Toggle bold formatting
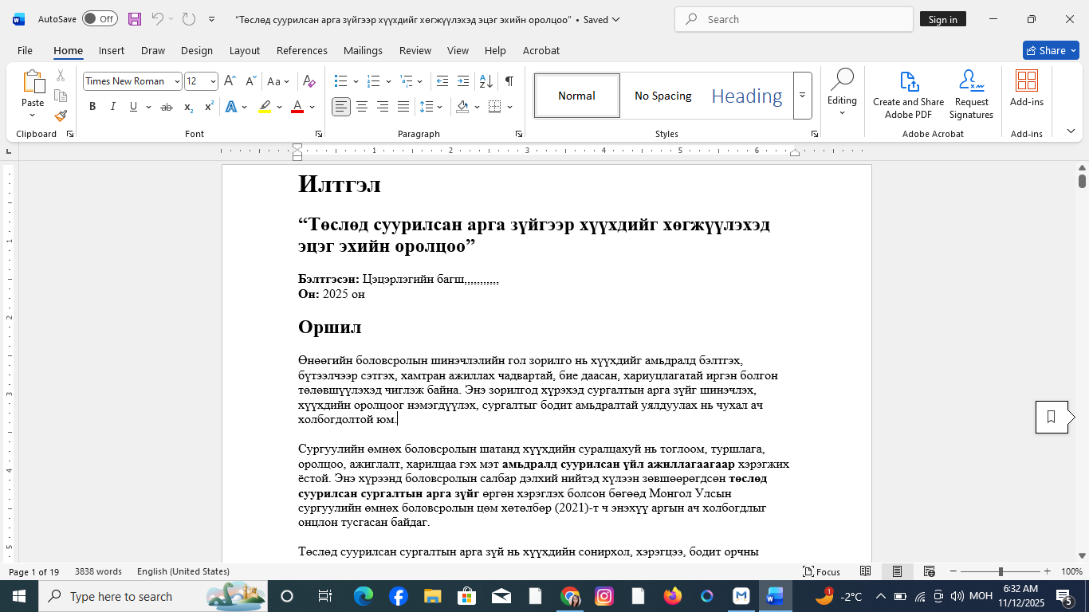1089x612 pixels. pos(92,106)
